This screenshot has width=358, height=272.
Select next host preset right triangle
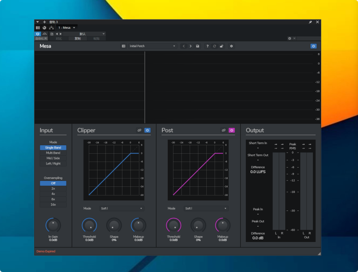coord(61,34)
